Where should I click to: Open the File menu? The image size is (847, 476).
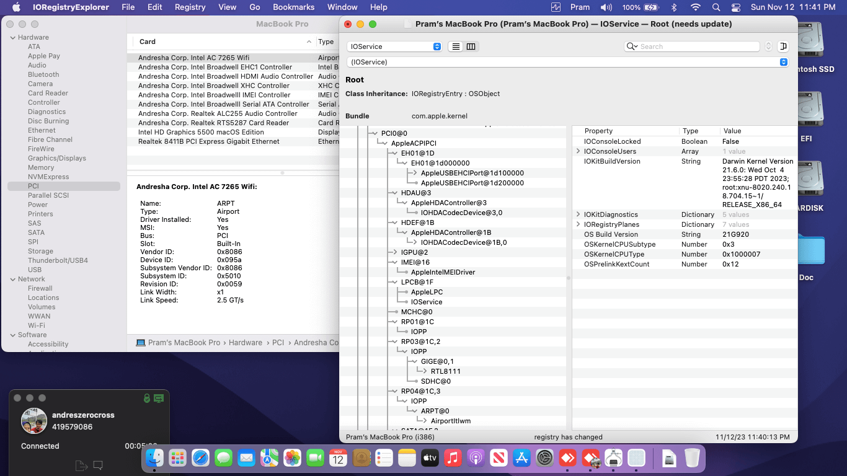point(128,7)
